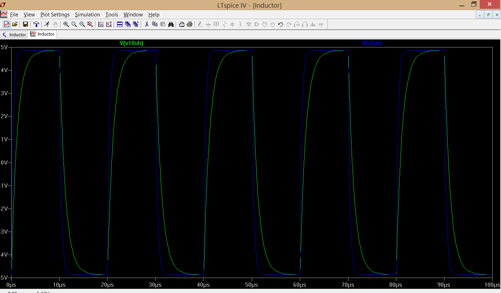
Task: Open the File menu
Action: (14, 15)
